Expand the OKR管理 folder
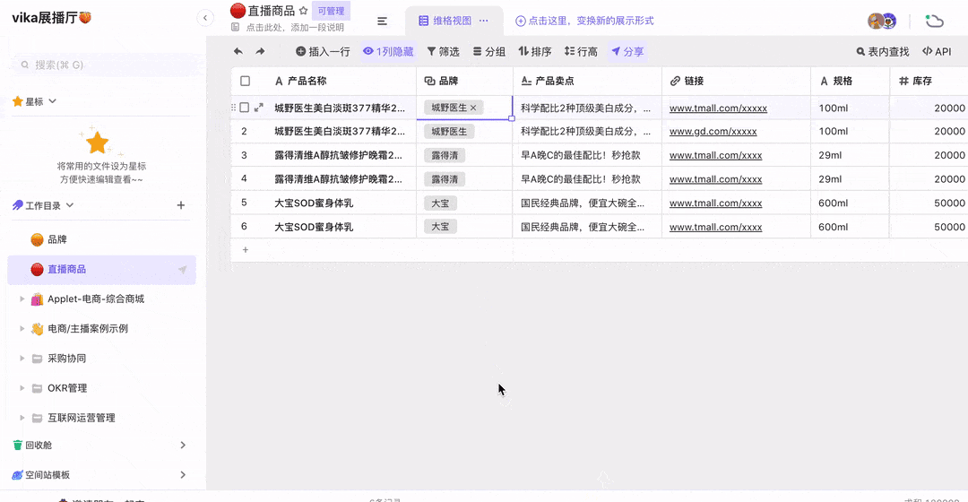The height and width of the screenshot is (502, 968). coord(22,388)
